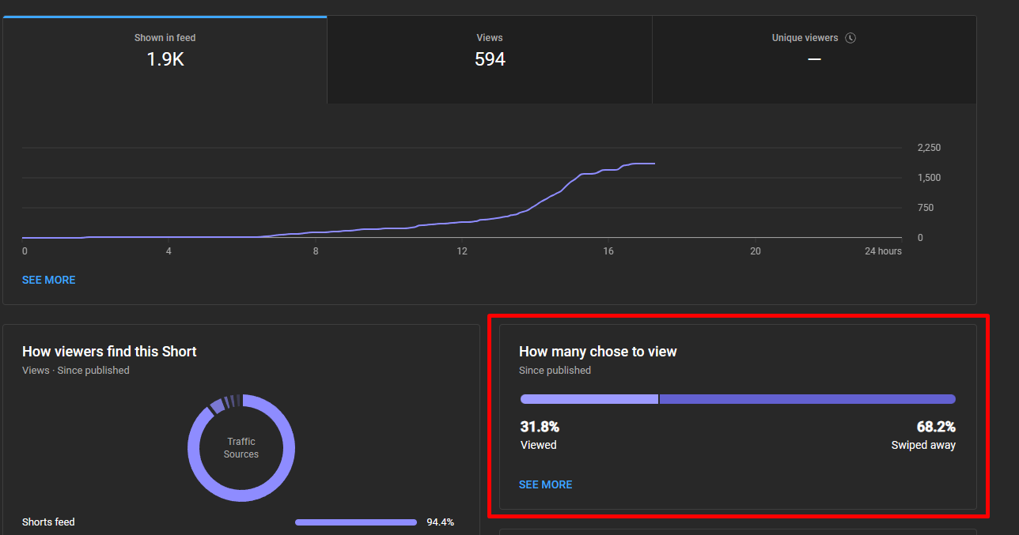This screenshot has height=535, width=1019.
Task: Select the Shown in feed tab
Action: (165, 59)
